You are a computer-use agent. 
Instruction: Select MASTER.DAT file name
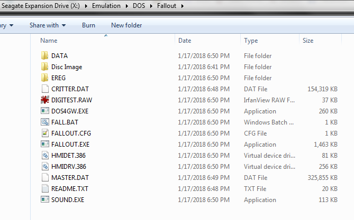pyautogui.click(x=70, y=178)
